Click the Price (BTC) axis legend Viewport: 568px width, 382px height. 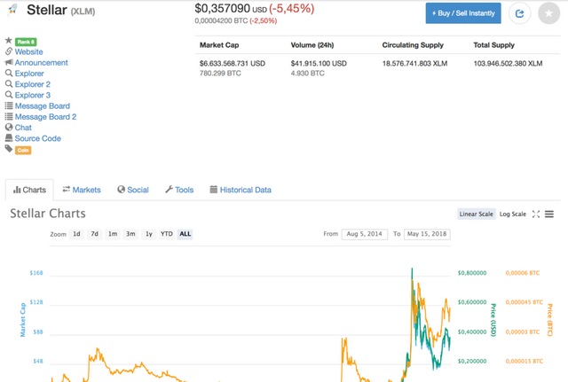point(549,320)
